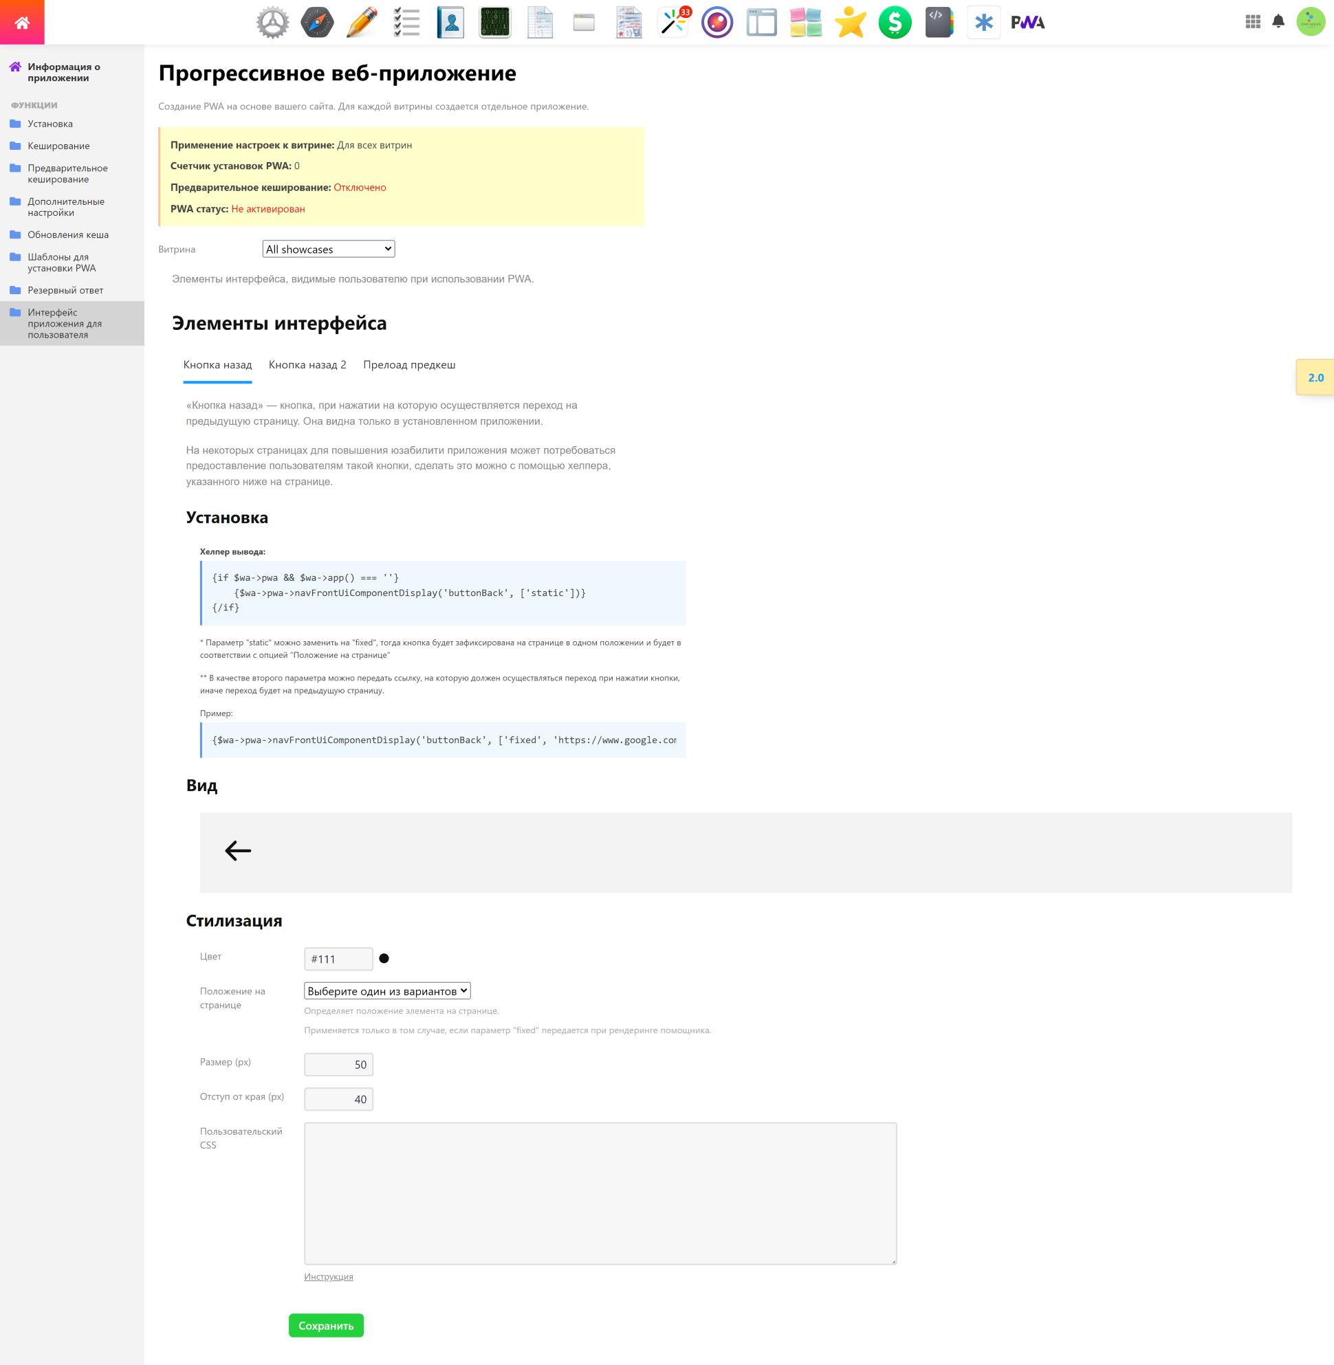1334x1365 pixels.
Task: Open the blue asterisk app icon
Action: pos(984,23)
